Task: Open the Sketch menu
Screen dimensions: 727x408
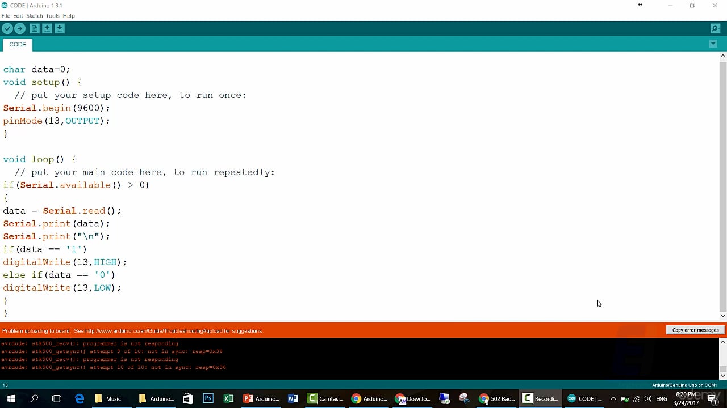Action: (x=35, y=16)
